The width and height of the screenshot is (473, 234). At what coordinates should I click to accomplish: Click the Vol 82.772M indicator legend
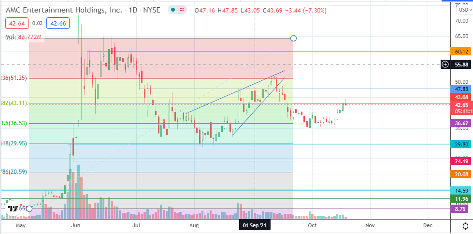23,37
